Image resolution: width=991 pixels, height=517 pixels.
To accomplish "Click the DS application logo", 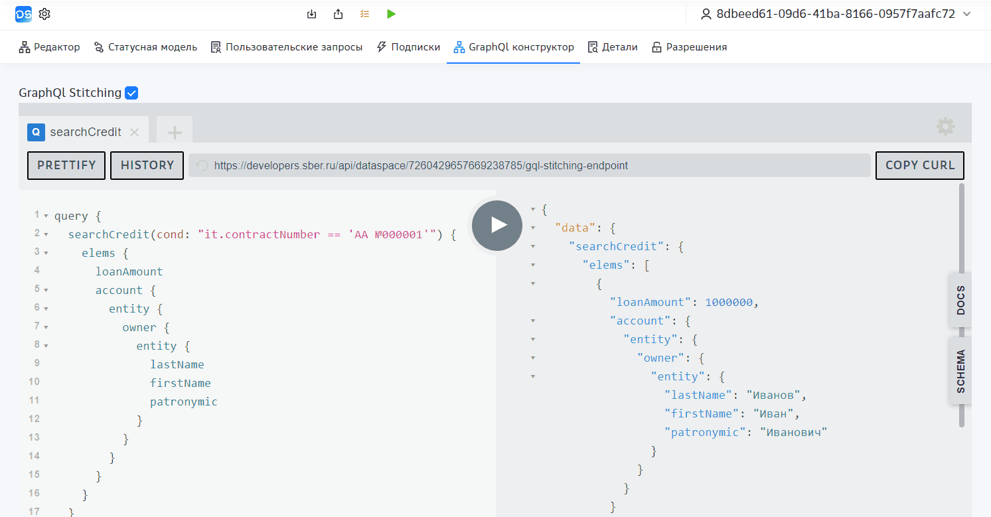I will pyautogui.click(x=23, y=14).
